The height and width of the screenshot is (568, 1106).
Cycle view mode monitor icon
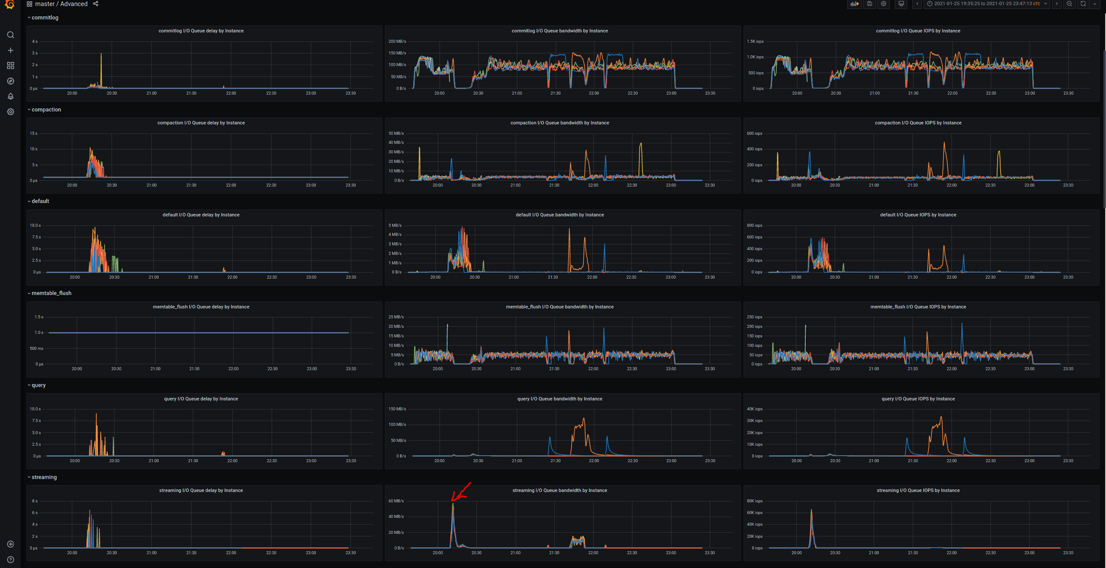[x=901, y=4]
